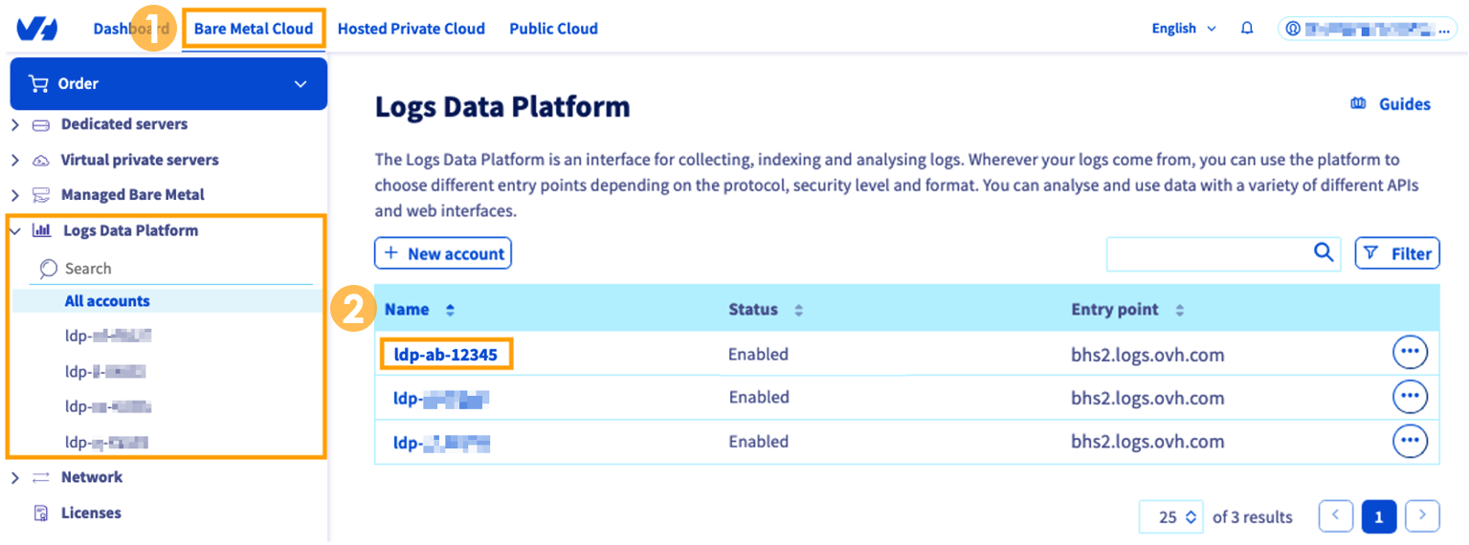Switch to Hosted Private Cloud tab
This screenshot has height=545, width=1469.
pyautogui.click(x=412, y=29)
